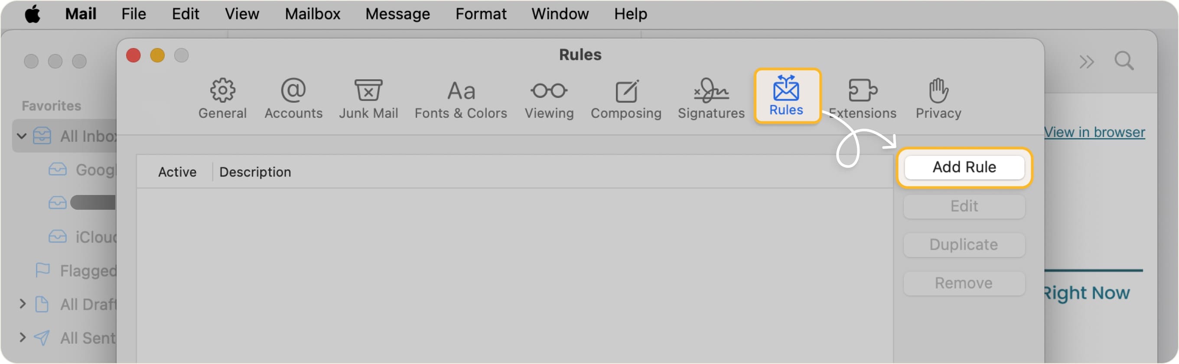Switch to Junk Mail settings
Screen dimensions: 1179x364
[368, 97]
